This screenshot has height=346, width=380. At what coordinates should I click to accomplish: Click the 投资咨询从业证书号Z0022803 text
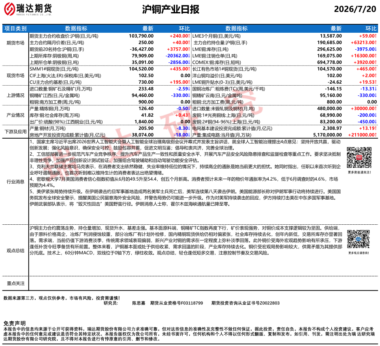(x=245, y=303)
